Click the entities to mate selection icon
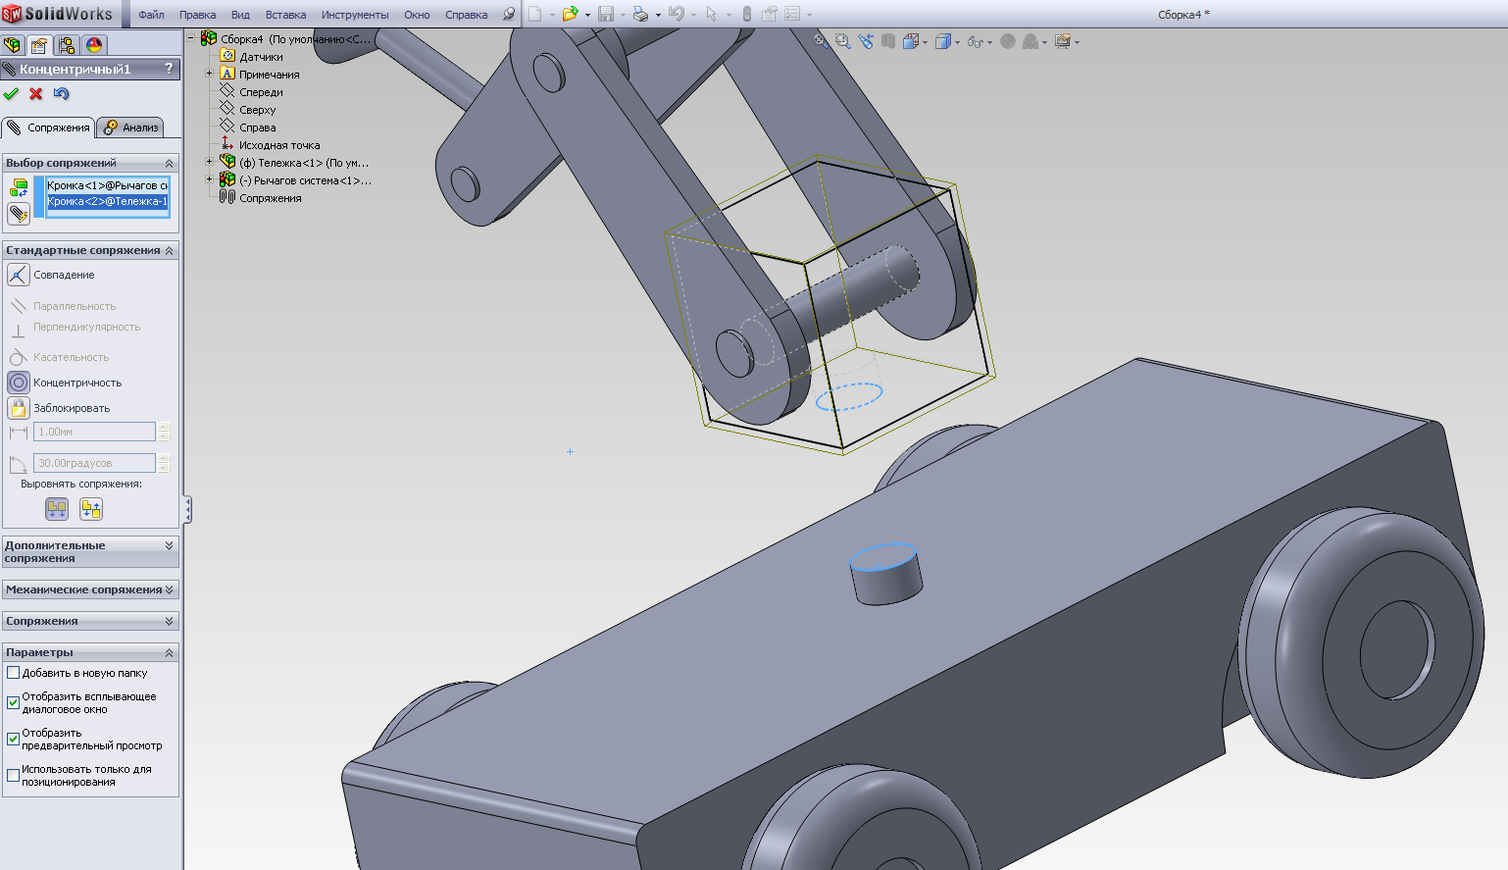This screenshot has height=870, width=1508. click(x=19, y=188)
